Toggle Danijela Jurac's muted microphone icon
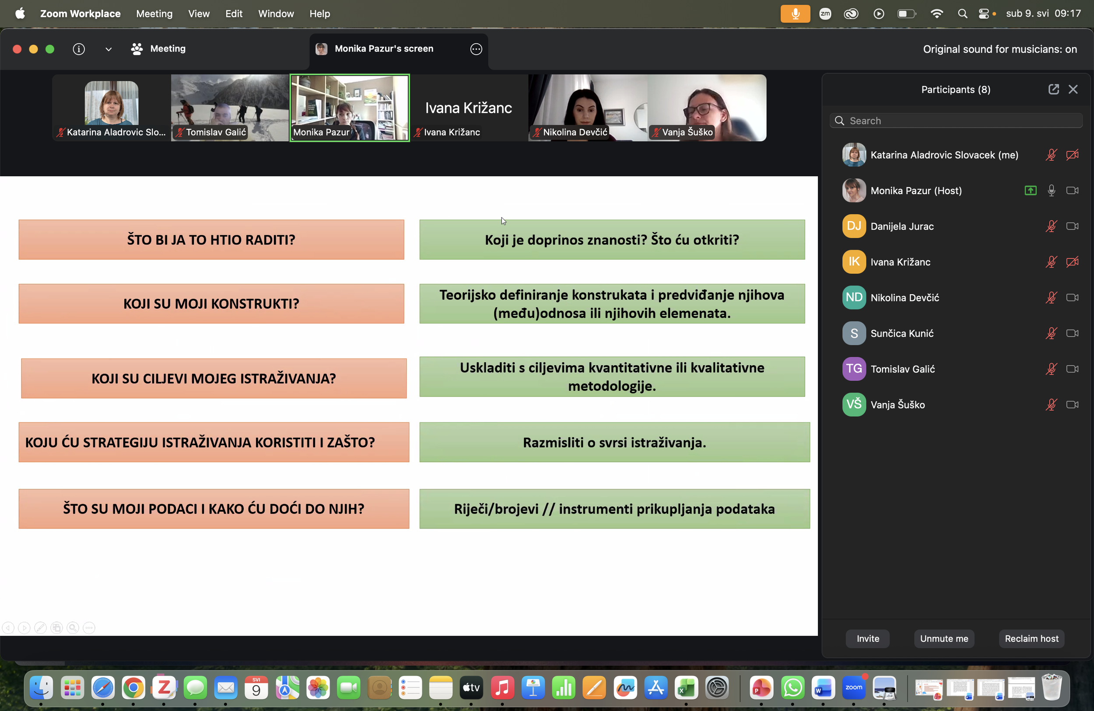1094x711 pixels. click(1051, 226)
